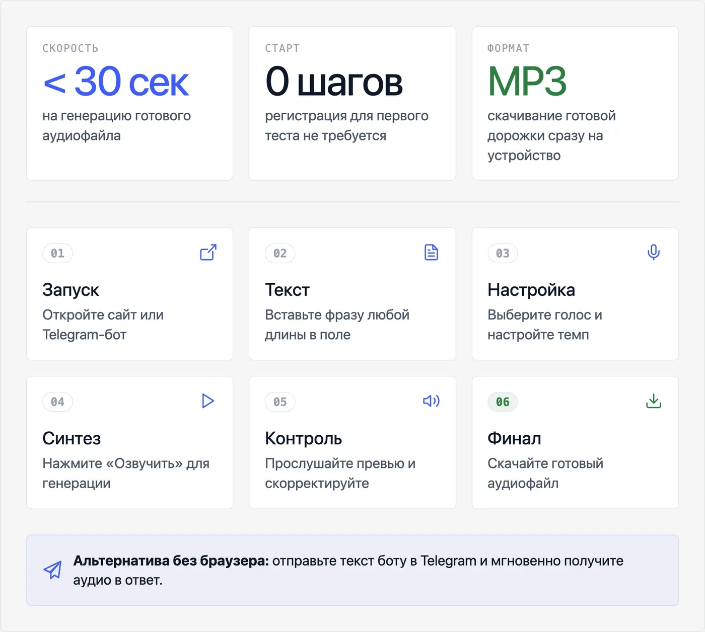Click "Скачайте готовый аудиофайл" text
Viewport: 705px width, 632px height.
point(545,473)
